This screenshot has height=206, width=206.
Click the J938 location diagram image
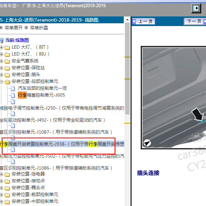coord(174,98)
